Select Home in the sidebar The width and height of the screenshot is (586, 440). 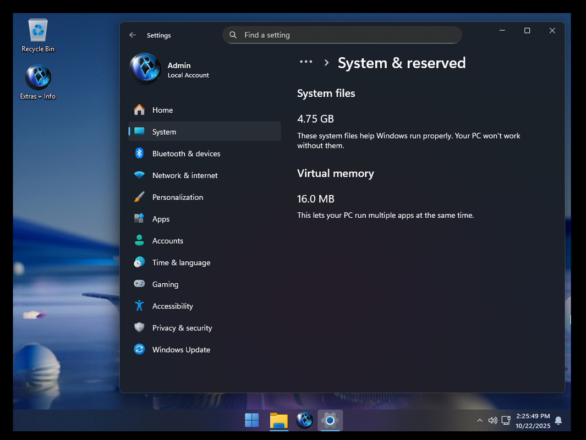[205, 110]
